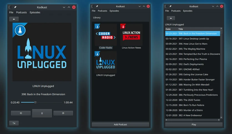
Task: Pin the player Kodkast window
Action: click(x=15, y=7)
